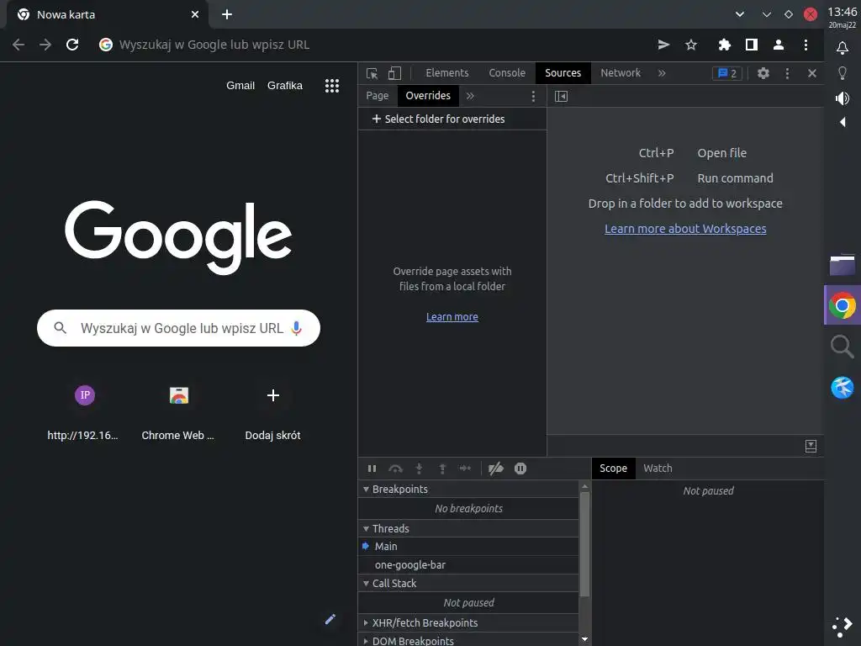This screenshot has width=861, height=646.
Task: Toggle Deactivate breakpoints icon
Action: 496,469
